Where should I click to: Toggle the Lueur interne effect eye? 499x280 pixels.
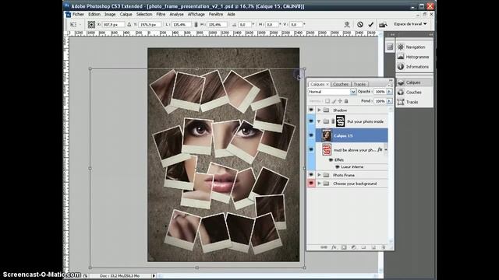[x=338, y=167]
